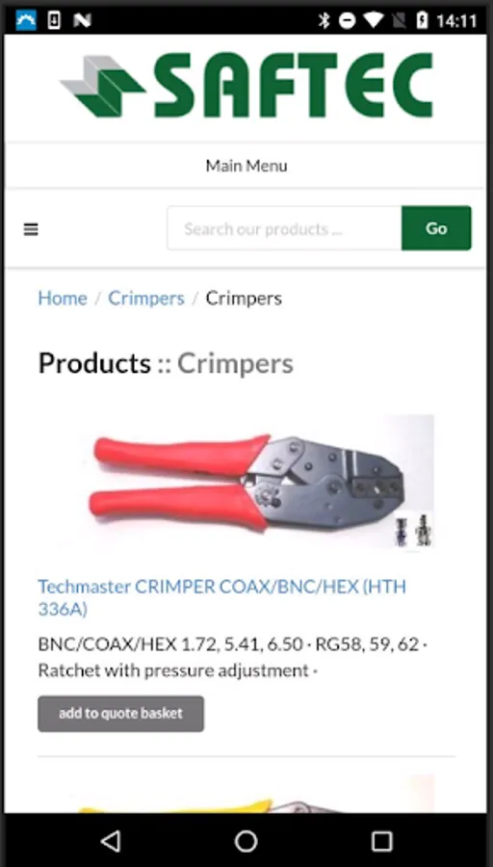
Task: Focus the Search our products field
Action: click(284, 228)
